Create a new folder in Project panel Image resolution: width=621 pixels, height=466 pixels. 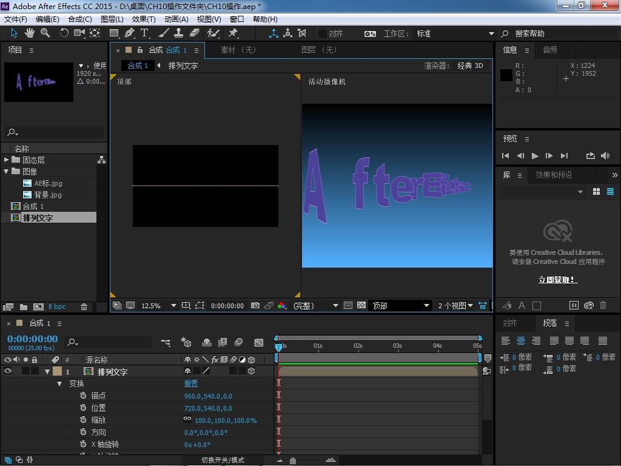24,306
